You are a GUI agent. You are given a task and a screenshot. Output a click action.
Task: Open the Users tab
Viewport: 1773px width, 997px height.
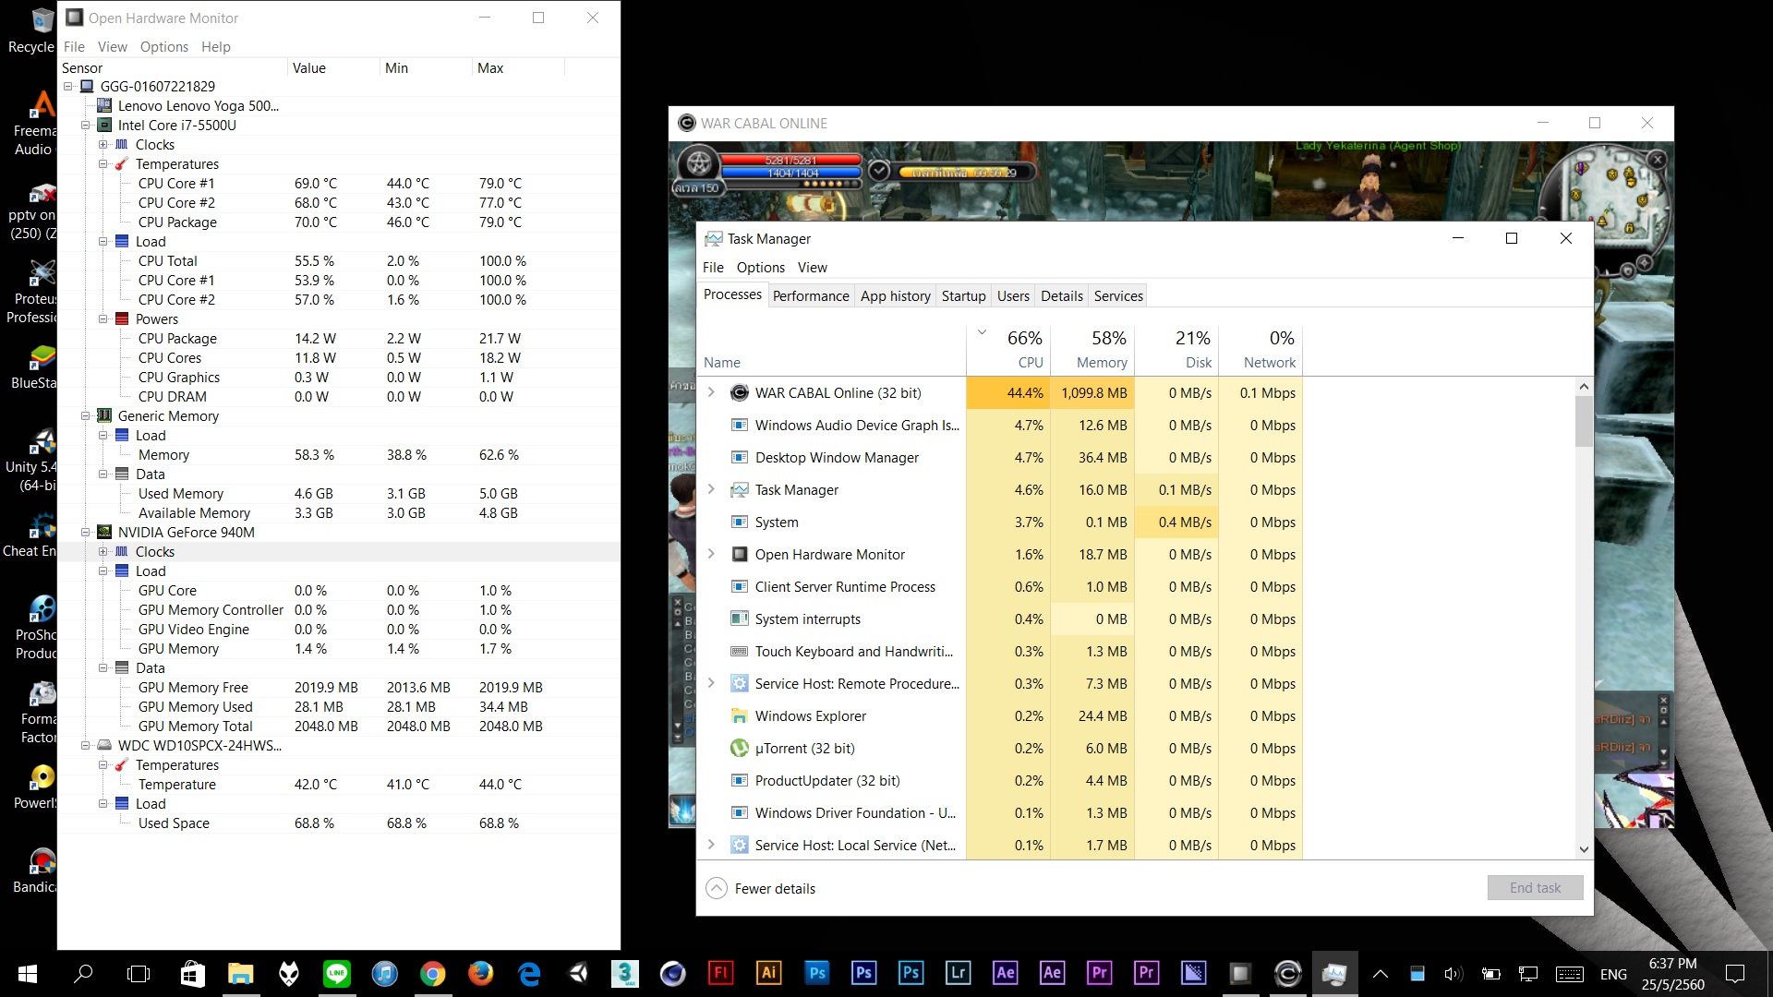click(x=1013, y=296)
